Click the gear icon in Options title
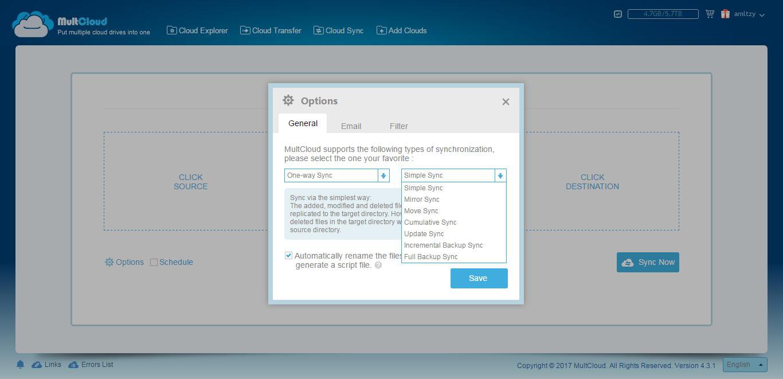Viewport: 783px width, 379px height. point(288,100)
